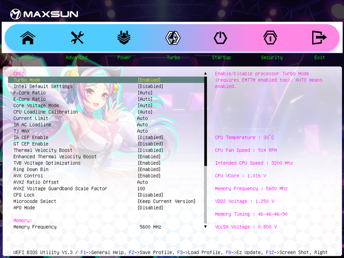Select the Microcode Select label

tap(35, 201)
